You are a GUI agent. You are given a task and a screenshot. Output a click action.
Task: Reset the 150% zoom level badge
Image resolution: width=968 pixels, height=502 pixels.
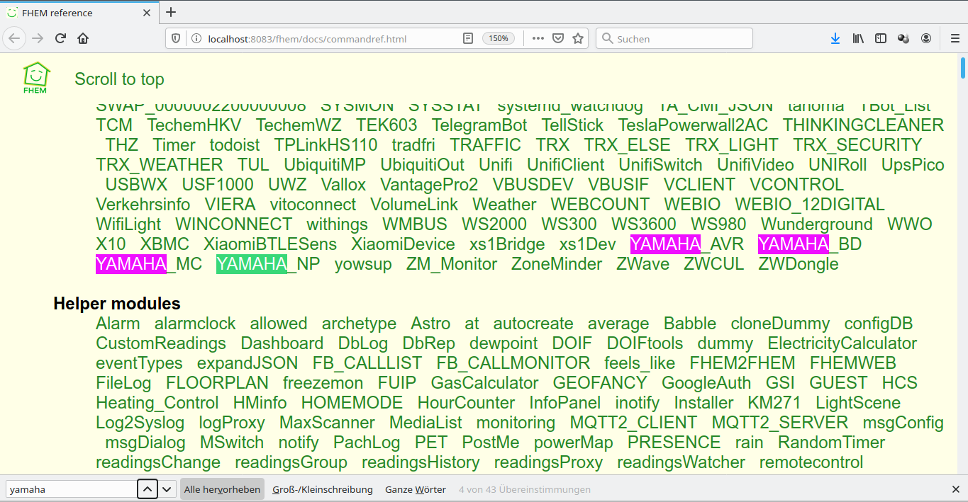[499, 39]
